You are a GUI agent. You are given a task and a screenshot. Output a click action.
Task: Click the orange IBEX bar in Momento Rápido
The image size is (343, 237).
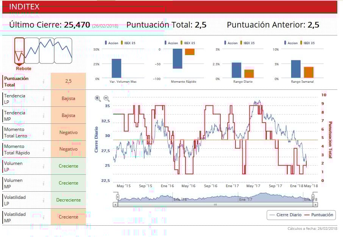click(x=190, y=52)
